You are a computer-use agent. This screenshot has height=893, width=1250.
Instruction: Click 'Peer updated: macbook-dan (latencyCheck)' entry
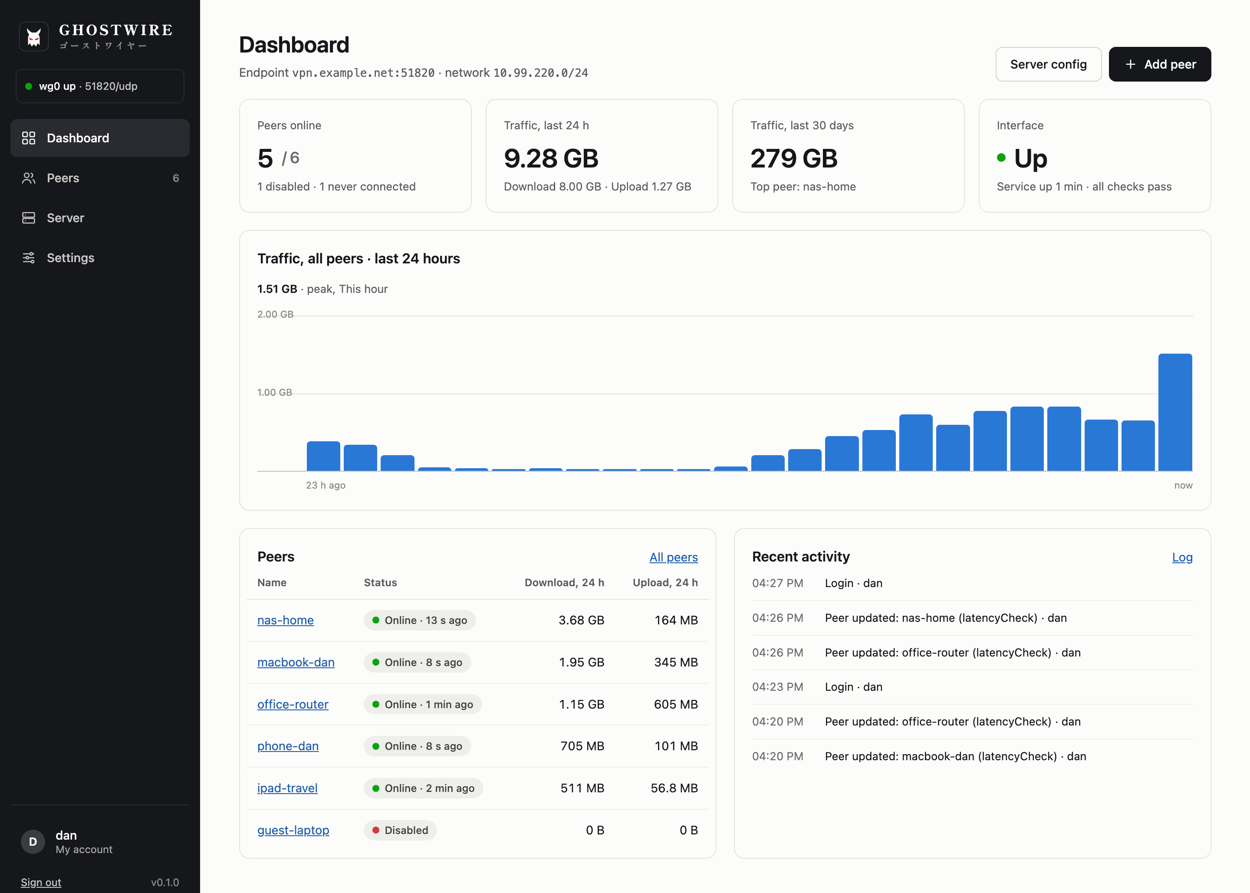point(972,756)
